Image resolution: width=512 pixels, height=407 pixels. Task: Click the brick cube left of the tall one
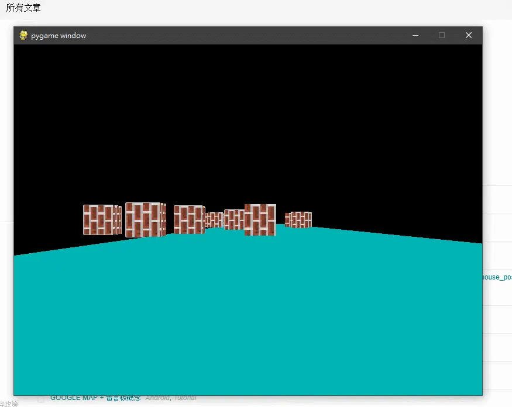[234, 220]
